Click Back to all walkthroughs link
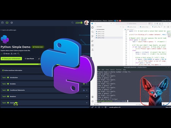Screen dimensions: 171x128 click(8, 30)
